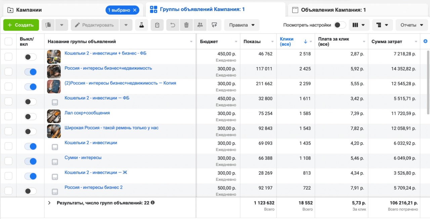Open the A/B test flask icon
430x219 pixels.
(141, 25)
